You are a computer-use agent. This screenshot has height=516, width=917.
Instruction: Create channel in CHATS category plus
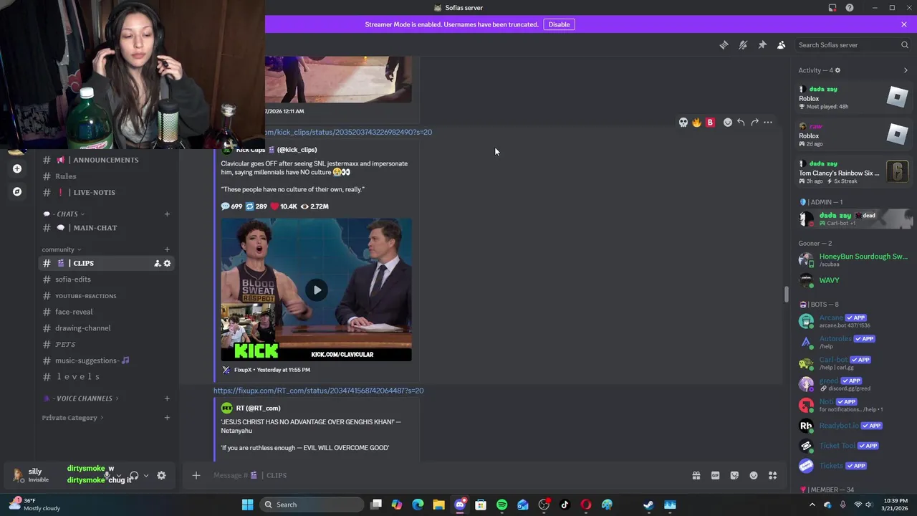point(167,214)
